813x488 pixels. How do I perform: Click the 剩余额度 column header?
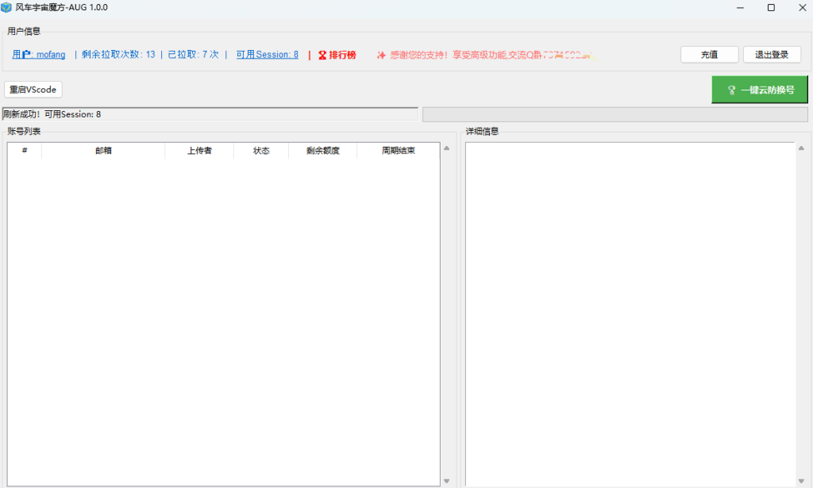coord(322,151)
